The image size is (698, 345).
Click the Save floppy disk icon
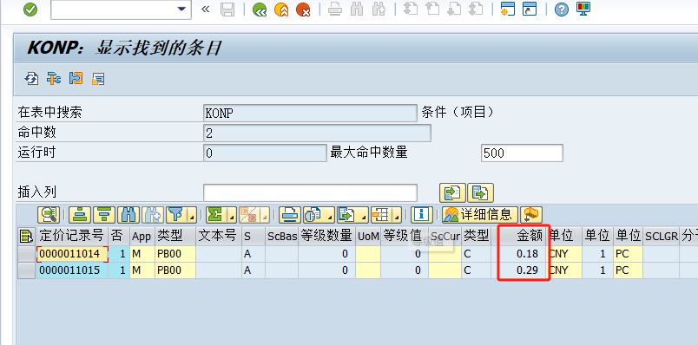[x=227, y=10]
